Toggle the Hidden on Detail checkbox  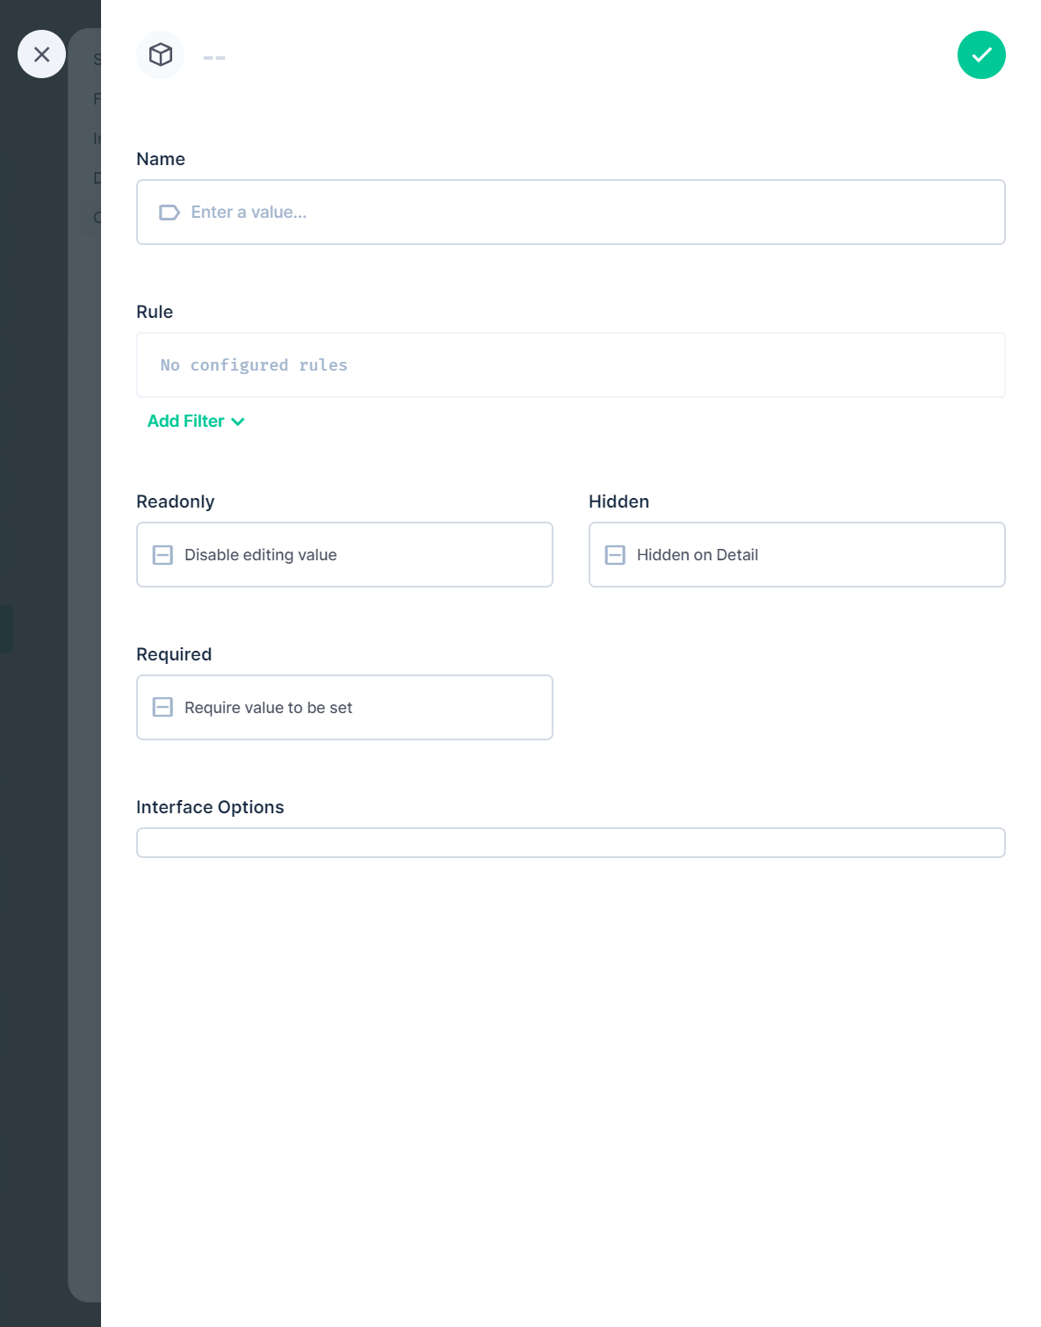(x=615, y=555)
